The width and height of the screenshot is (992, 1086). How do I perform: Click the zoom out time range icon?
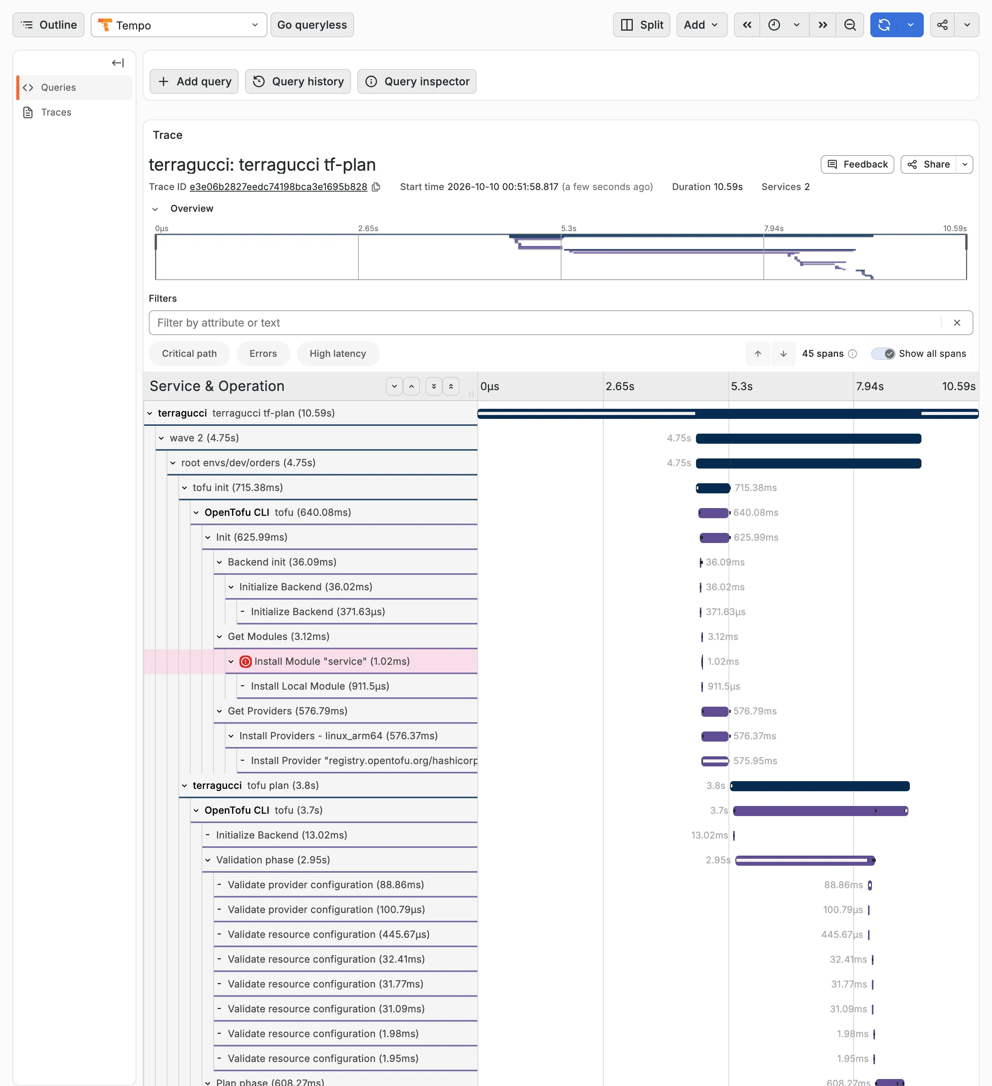click(850, 25)
